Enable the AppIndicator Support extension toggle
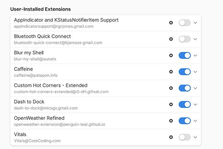 [185, 23]
